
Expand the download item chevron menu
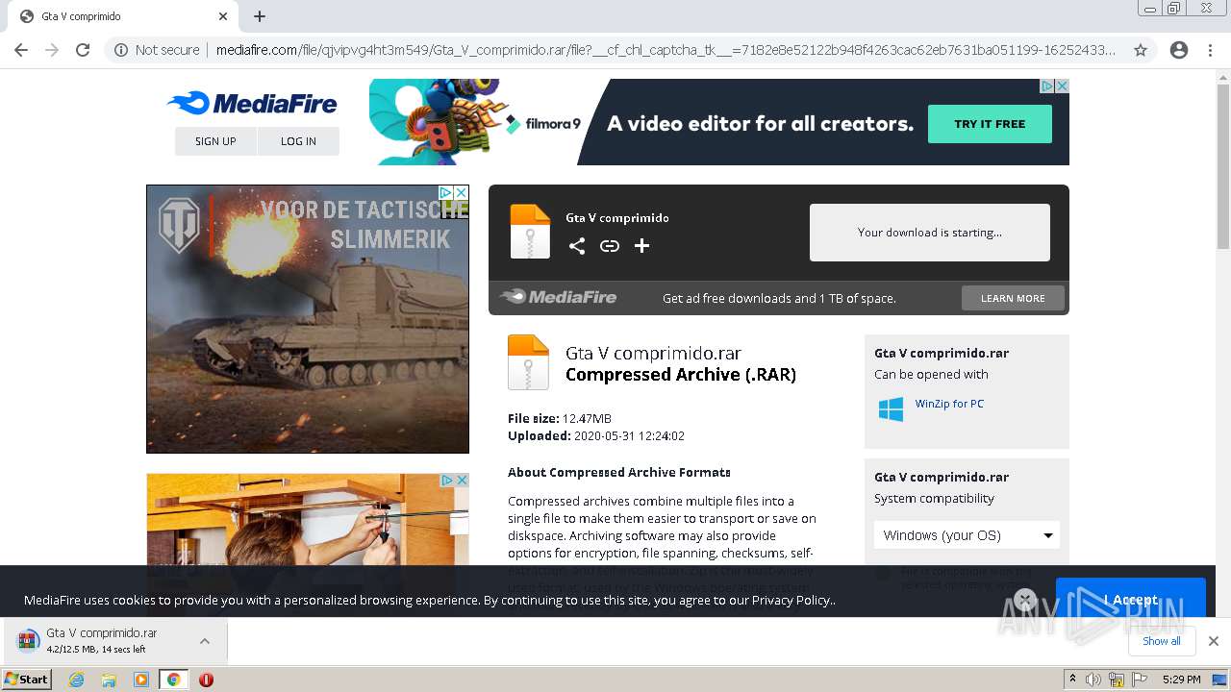pyautogui.click(x=204, y=641)
